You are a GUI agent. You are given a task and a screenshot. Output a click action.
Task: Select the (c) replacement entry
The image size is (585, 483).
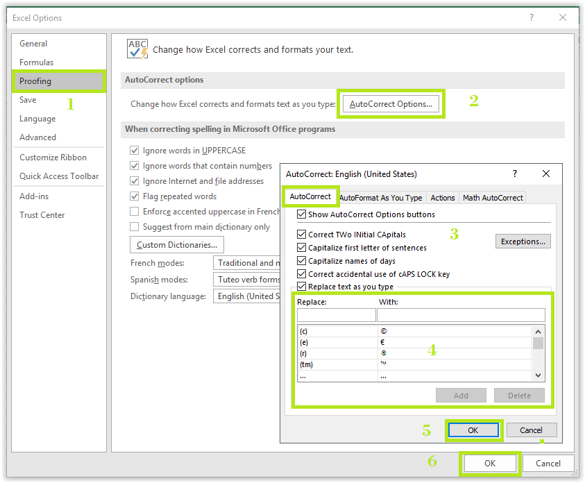tap(415, 331)
